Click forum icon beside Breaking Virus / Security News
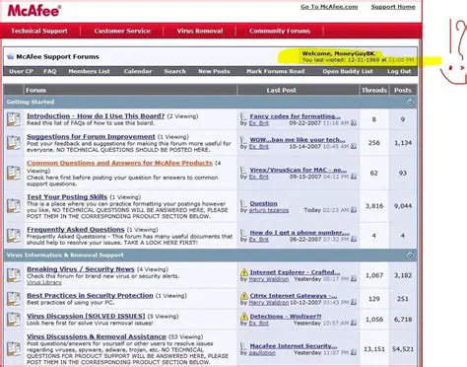This screenshot has width=467, height=367. click(x=14, y=275)
